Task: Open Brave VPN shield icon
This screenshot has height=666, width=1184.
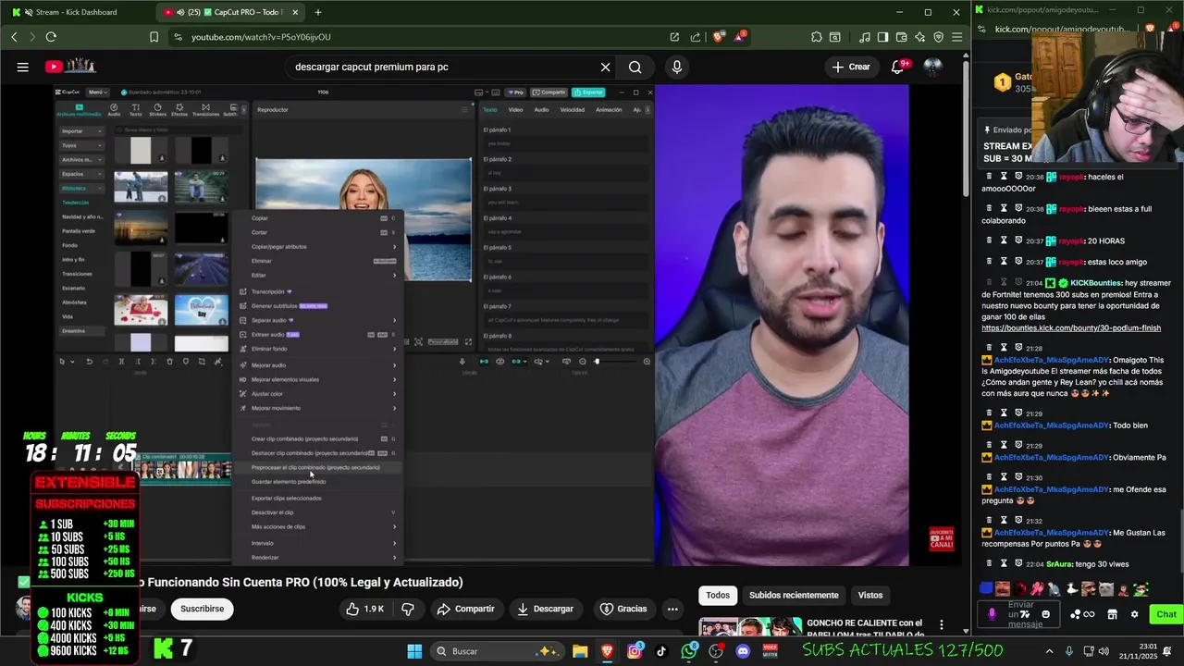Action: tap(938, 37)
